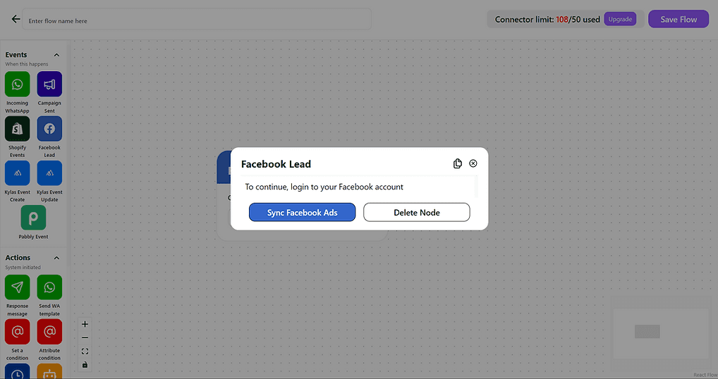Select the Send WA template icon
The height and width of the screenshot is (379, 718).
(x=49, y=287)
